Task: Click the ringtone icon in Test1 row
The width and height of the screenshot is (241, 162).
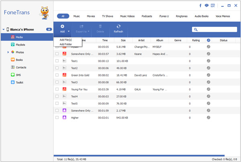Action: [x=208, y=61]
